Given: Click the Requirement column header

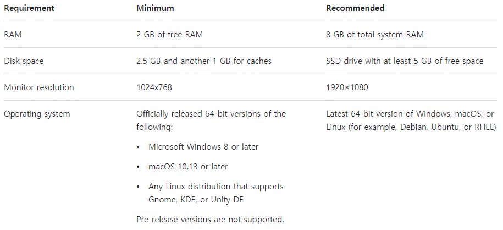Looking at the screenshot, I should (29, 8).
